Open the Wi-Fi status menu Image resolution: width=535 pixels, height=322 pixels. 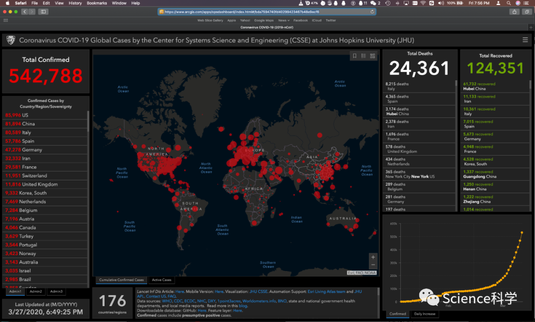coord(423,3)
